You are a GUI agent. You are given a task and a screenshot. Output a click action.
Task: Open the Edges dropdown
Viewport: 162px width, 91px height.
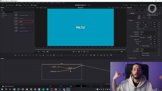[148, 49]
